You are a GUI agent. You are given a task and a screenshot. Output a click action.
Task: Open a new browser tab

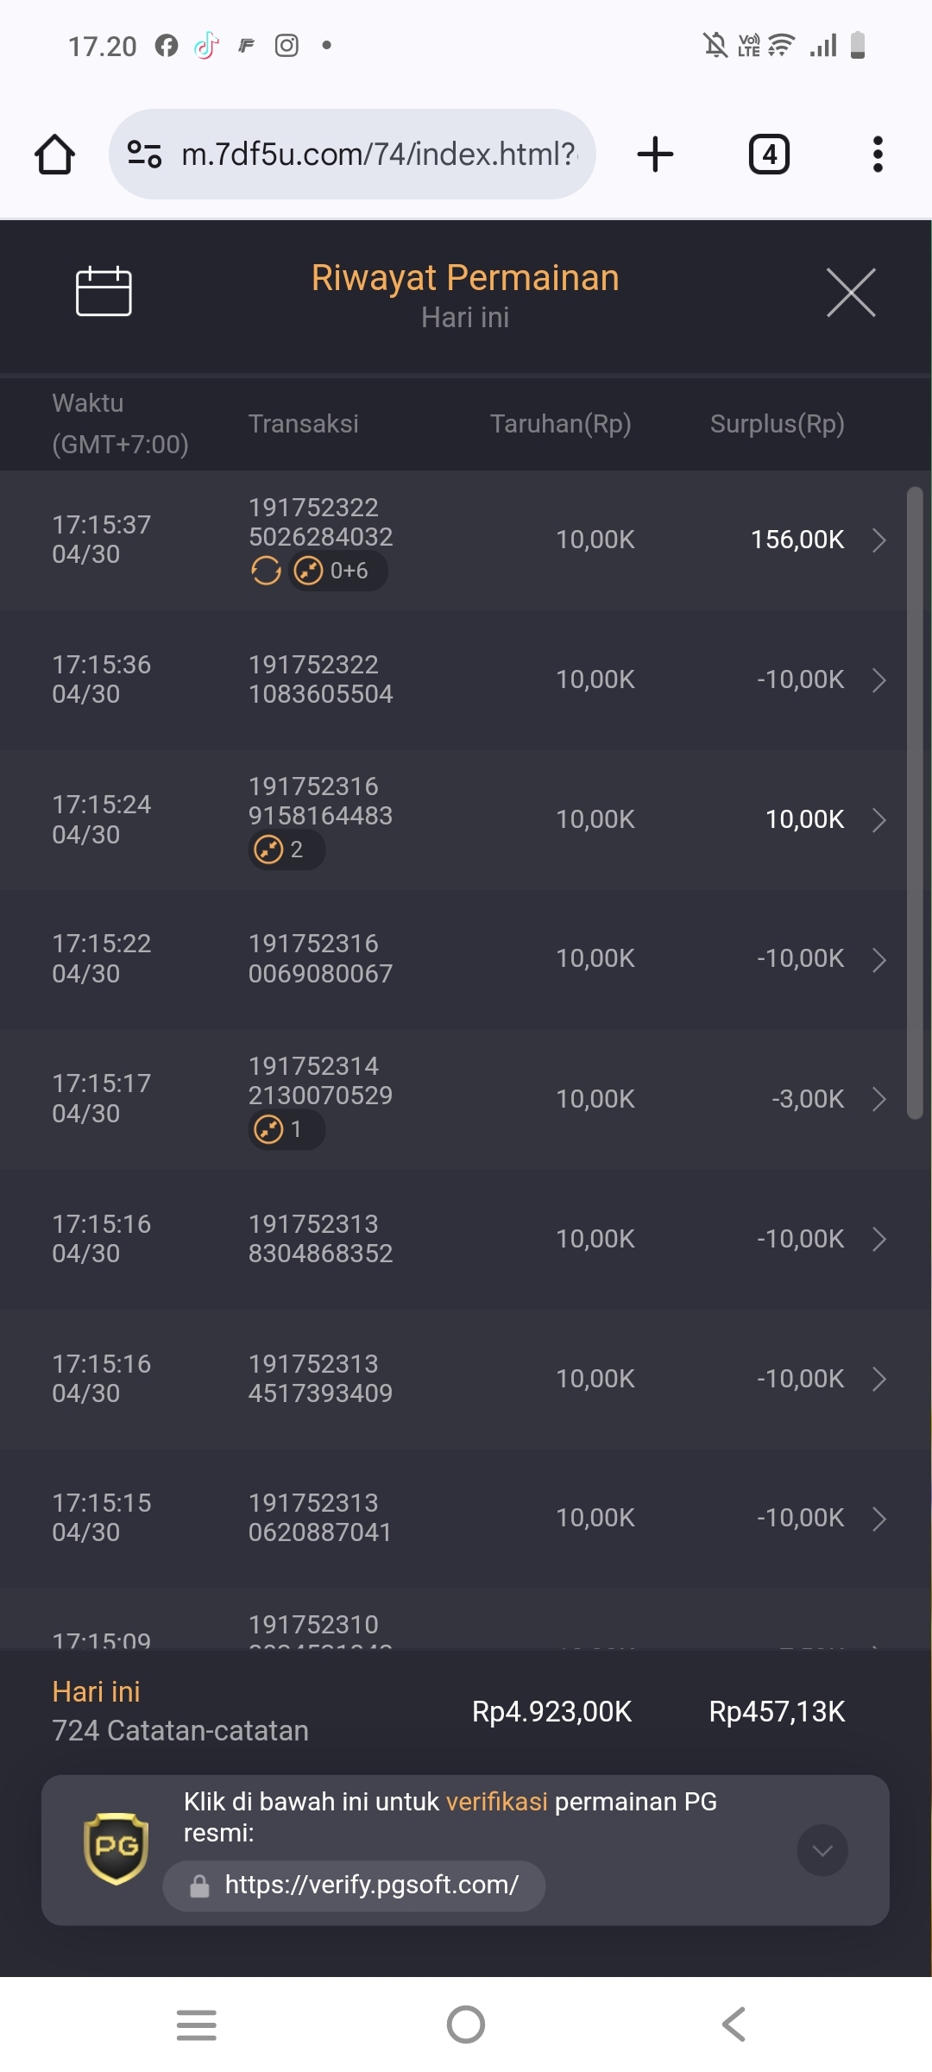[x=655, y=155]
